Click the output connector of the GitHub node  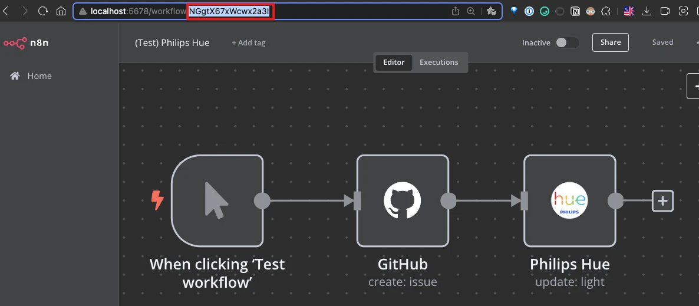(x=449, y=200)
